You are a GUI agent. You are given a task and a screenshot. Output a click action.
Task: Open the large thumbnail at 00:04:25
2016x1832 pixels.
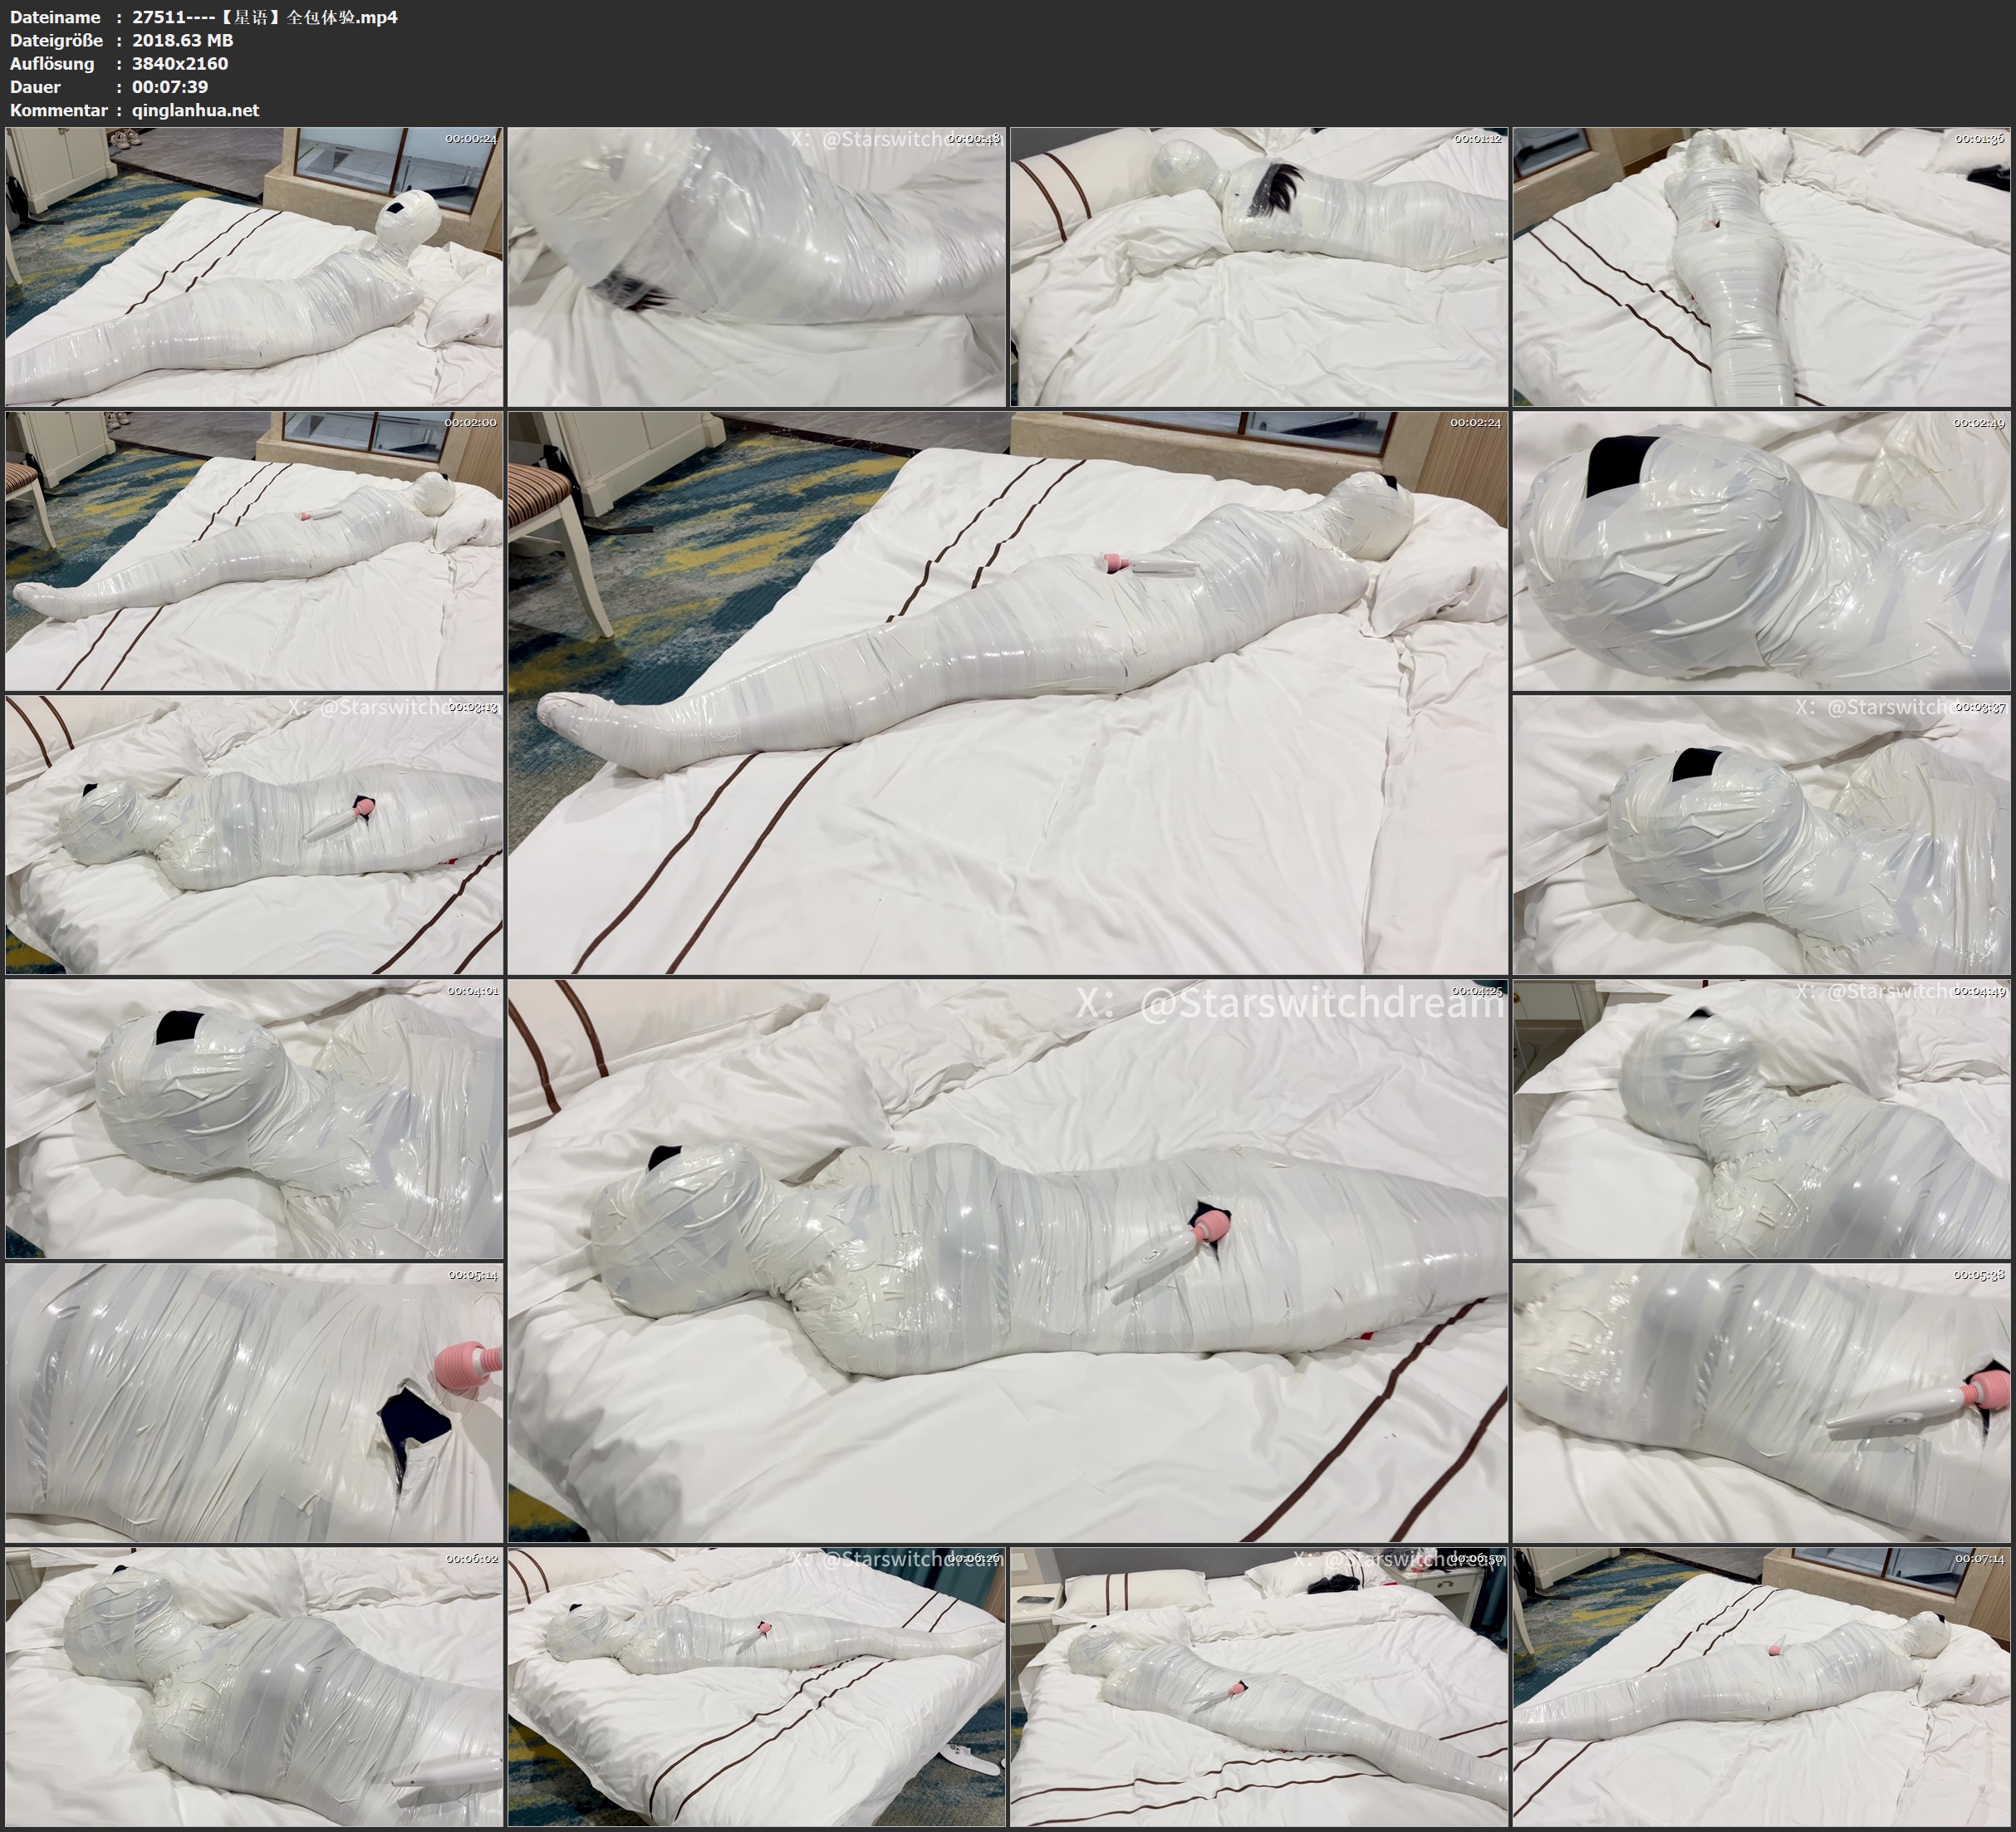click(x=1007, y=1260)
